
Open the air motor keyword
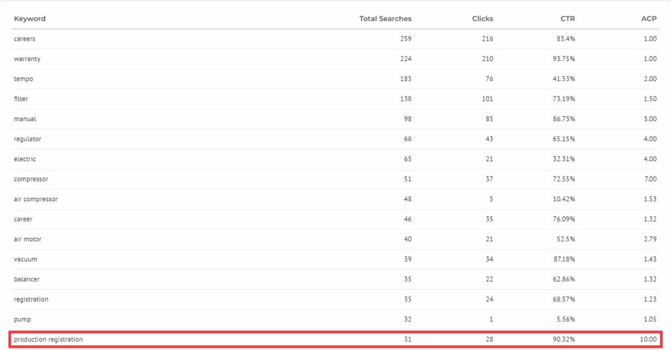tap(28, 239)
